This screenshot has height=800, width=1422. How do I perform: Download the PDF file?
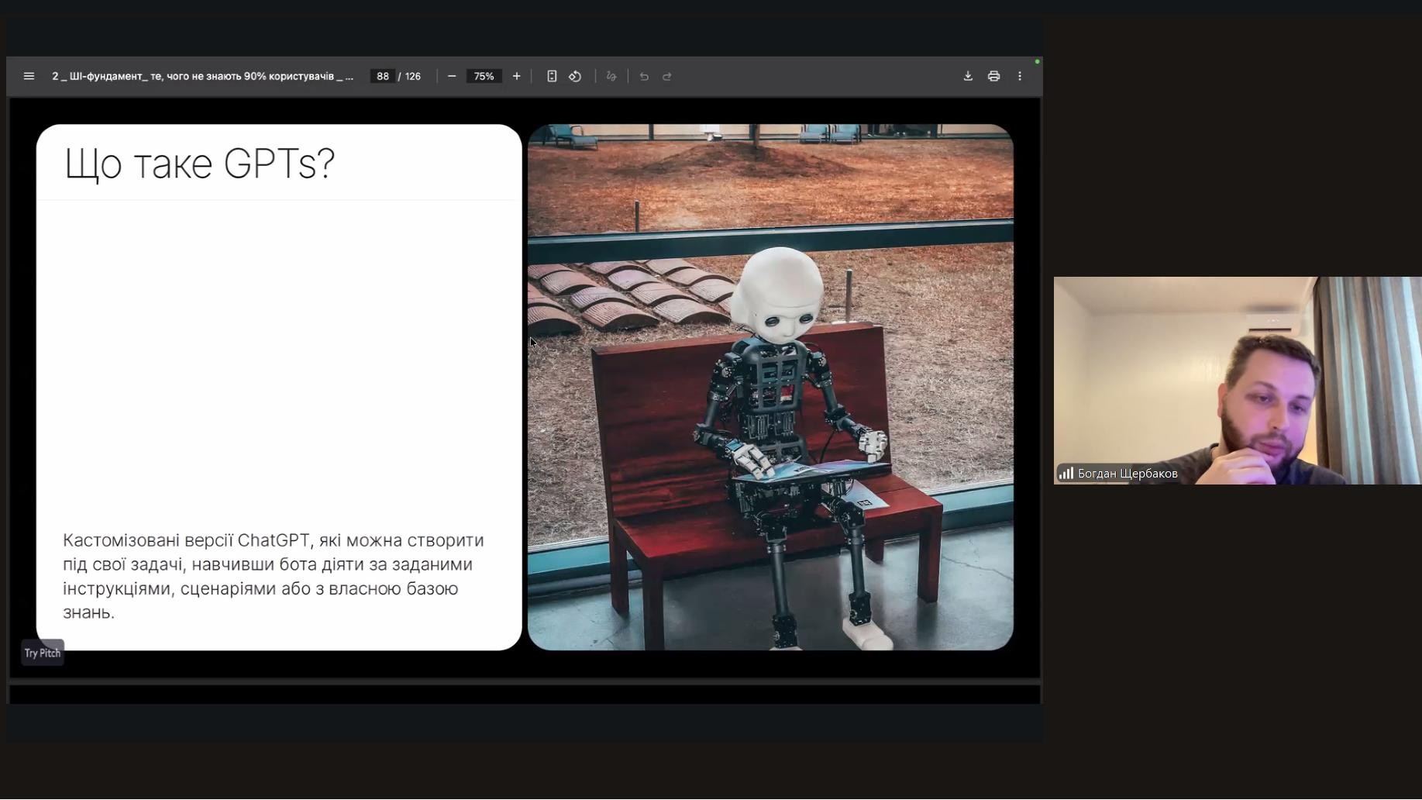click(x=968, y=76)
